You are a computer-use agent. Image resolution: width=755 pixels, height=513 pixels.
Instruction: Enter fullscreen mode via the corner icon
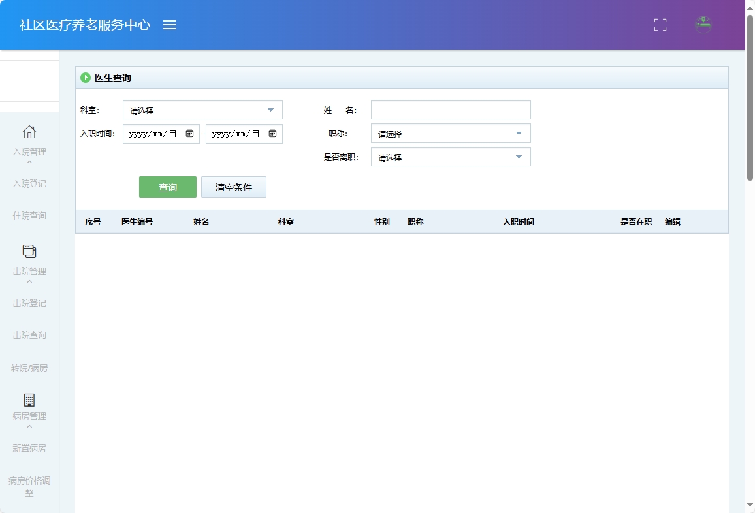tap(659, 25)
